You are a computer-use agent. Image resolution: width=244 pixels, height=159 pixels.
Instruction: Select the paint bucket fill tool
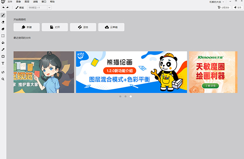[x=3, y=43]
